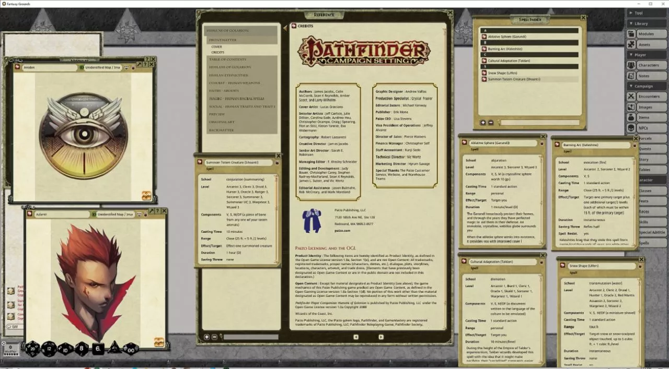
Task: Click the dice Modifier box
Action: (x=11, y=349)
